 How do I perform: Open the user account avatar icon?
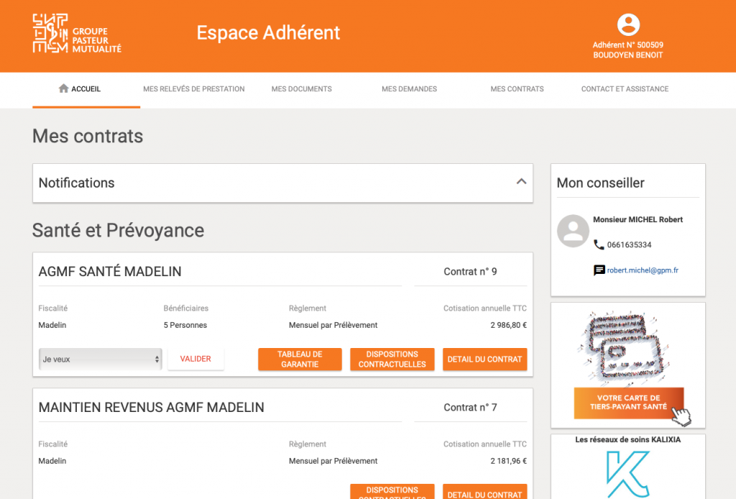[628, 24]
